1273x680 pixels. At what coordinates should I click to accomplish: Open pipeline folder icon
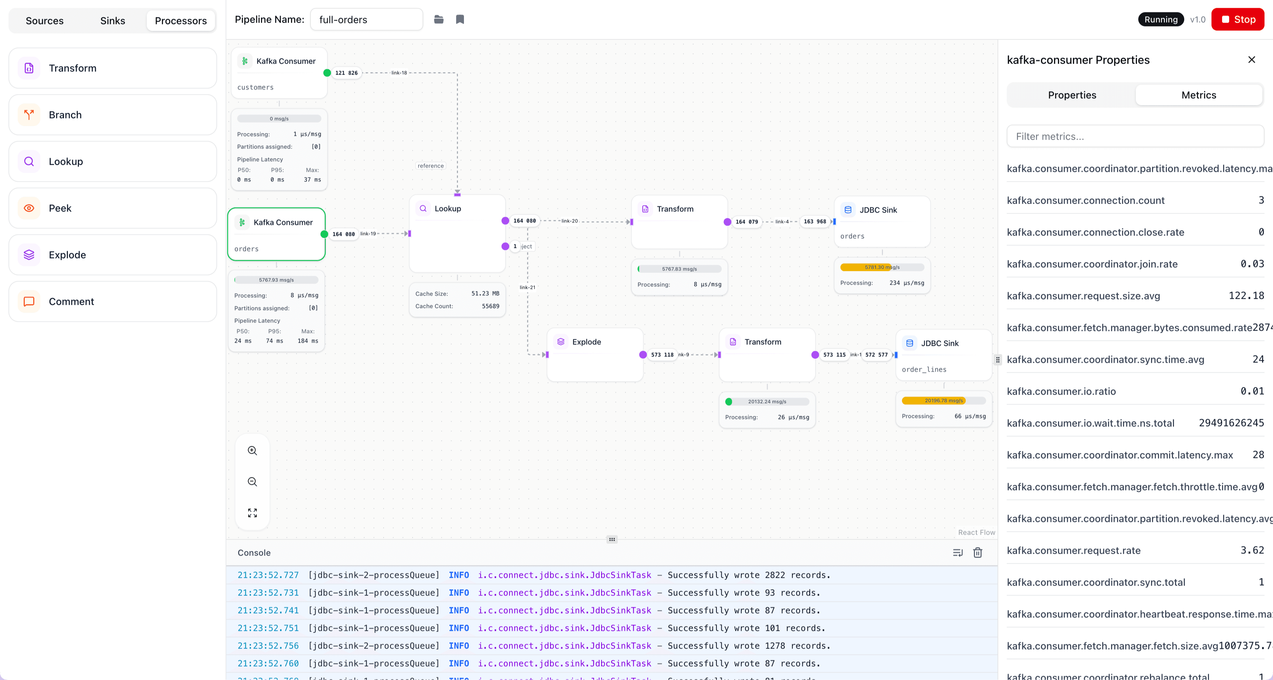click(438, 19)
